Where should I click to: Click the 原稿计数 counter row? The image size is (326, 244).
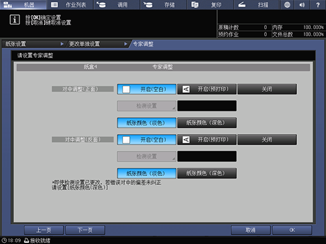point(244,27)
